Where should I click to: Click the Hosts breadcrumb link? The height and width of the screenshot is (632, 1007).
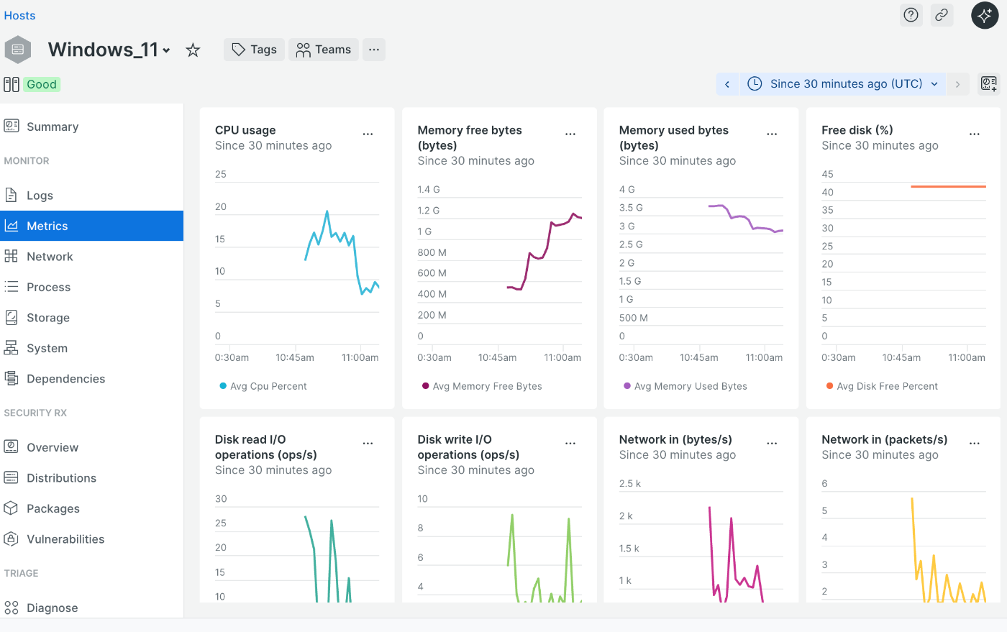19,15
